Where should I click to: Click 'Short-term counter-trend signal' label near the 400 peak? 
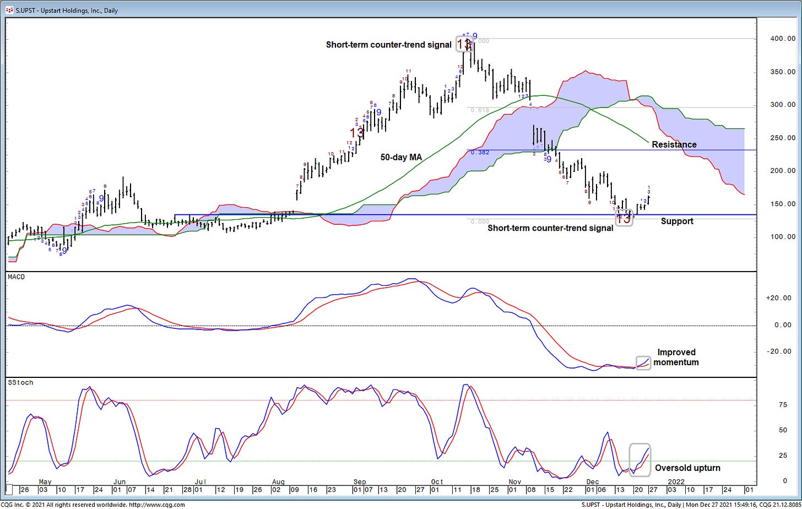coord(388,45)
